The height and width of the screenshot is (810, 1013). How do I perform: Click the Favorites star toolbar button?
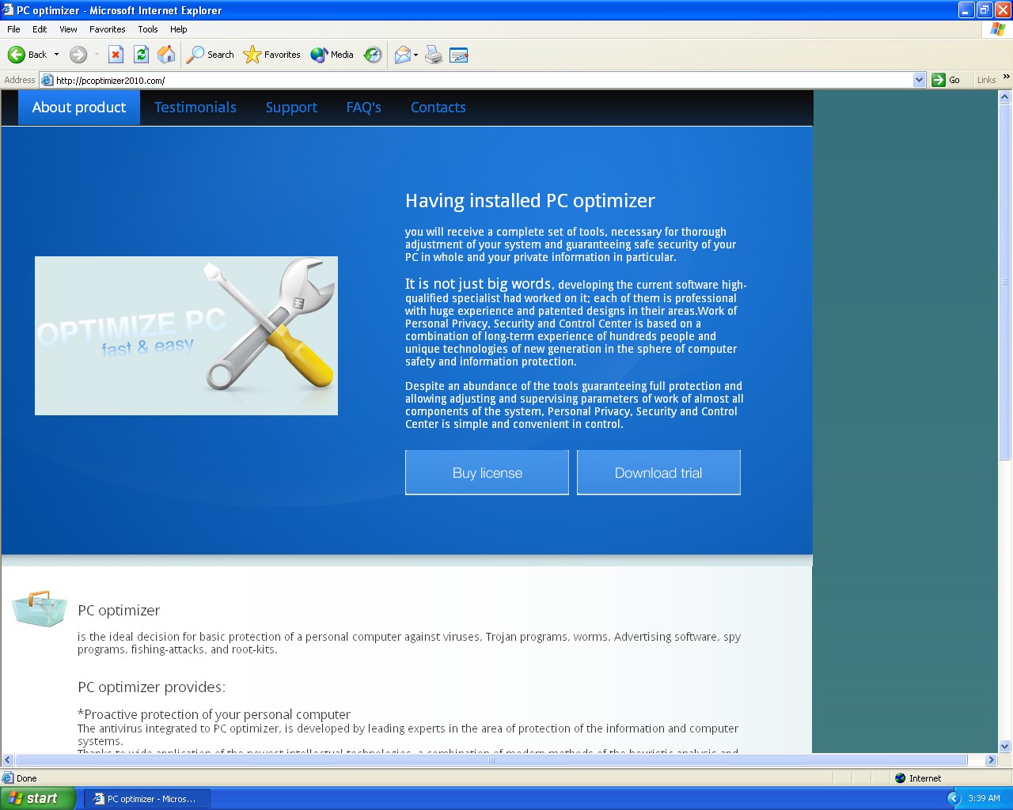click(x=272, y=55)
